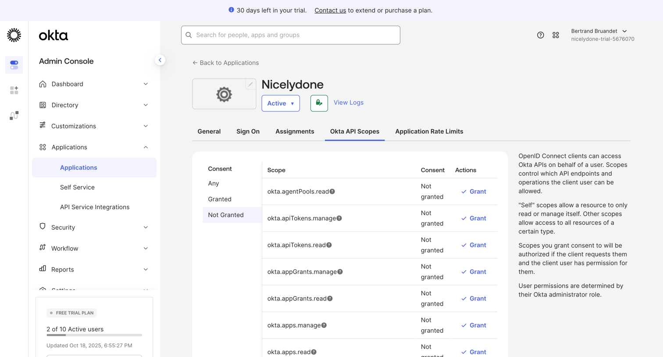The width and height of the screenshot is (663, 357).
Task: Open the Application Rate Limits tab
Action: click(429, 131)
